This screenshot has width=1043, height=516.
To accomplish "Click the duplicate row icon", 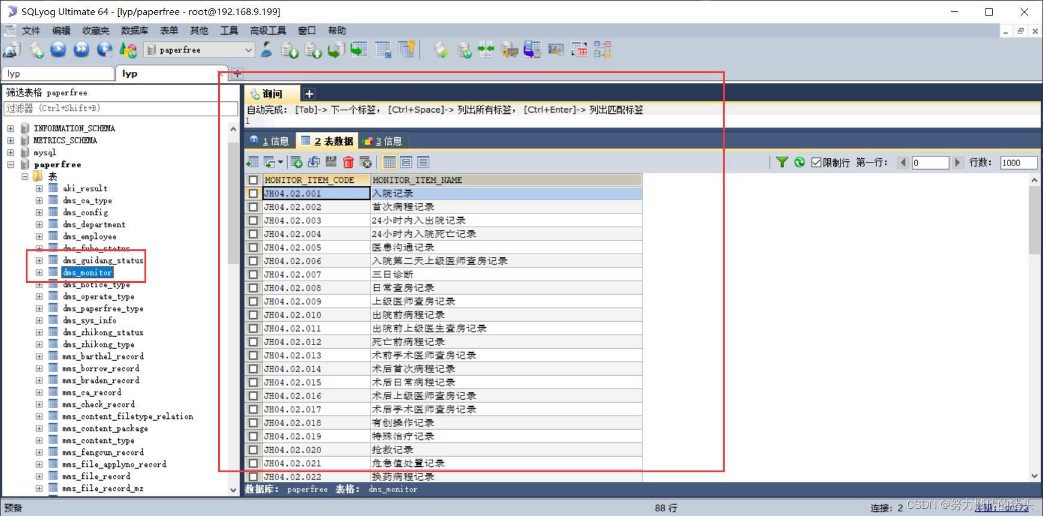I will (313, 162).
